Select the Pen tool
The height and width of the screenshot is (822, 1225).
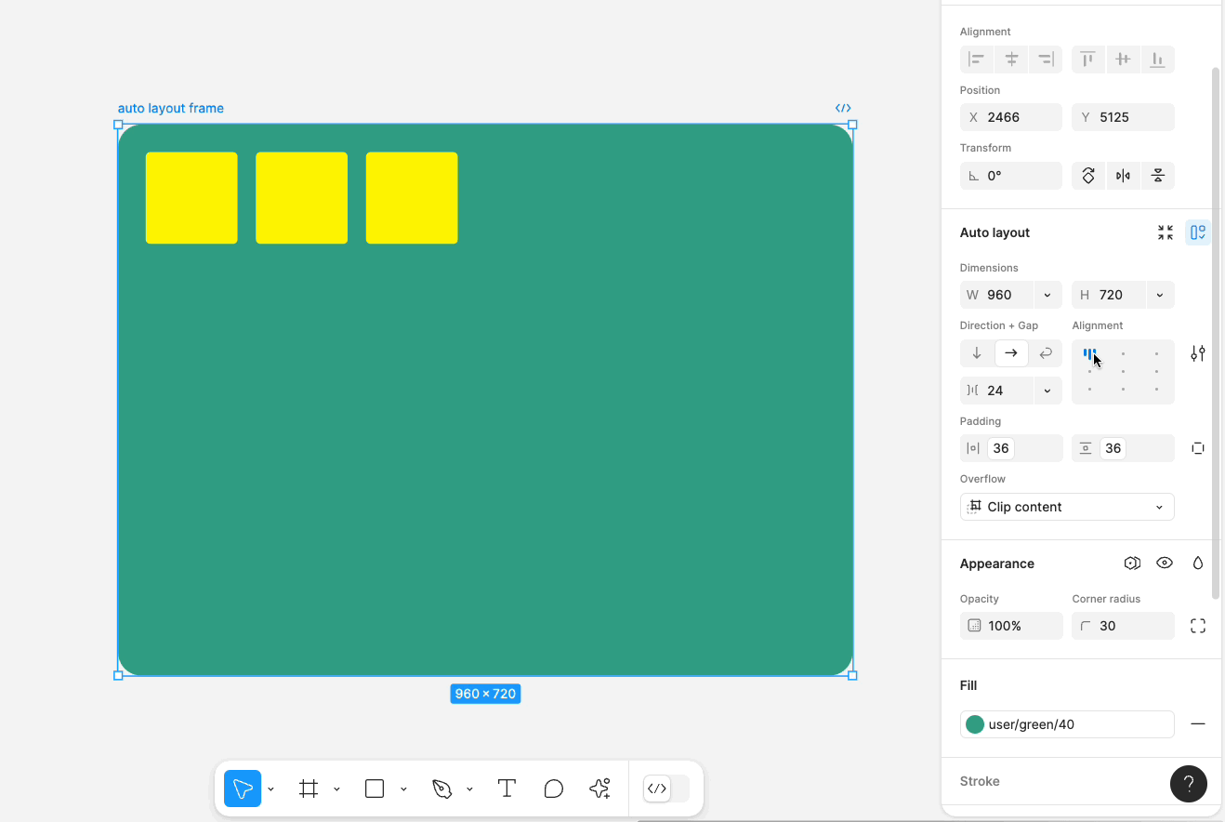[441, 789]
